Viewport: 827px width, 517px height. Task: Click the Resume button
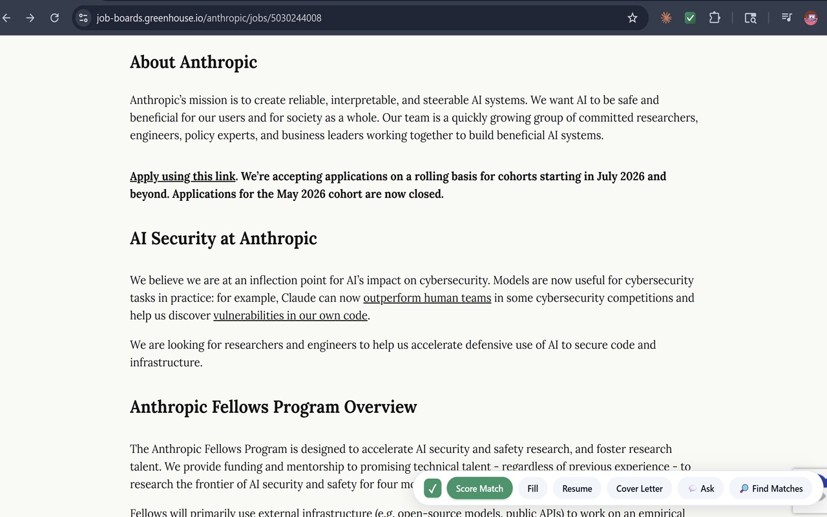tap(577, 489)
